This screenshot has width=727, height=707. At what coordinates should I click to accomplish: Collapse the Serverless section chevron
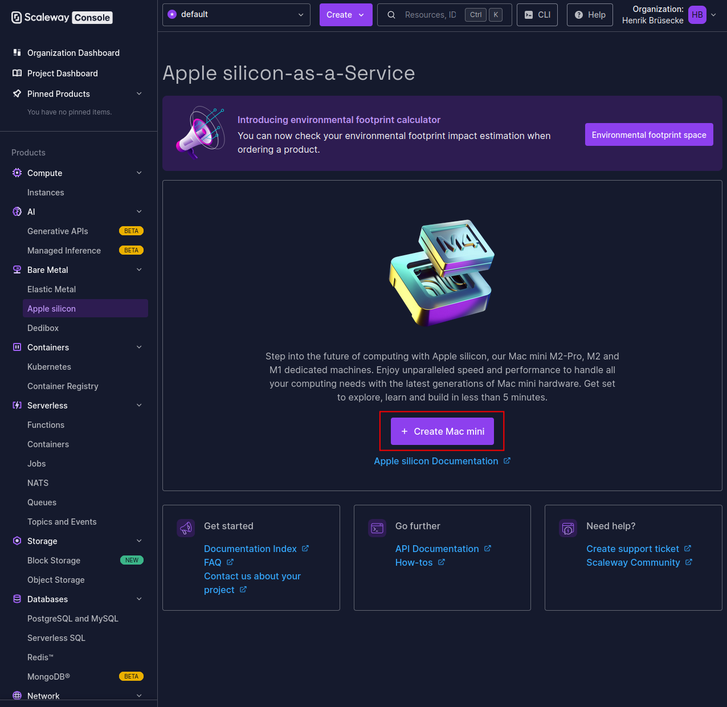pos(139,405)
